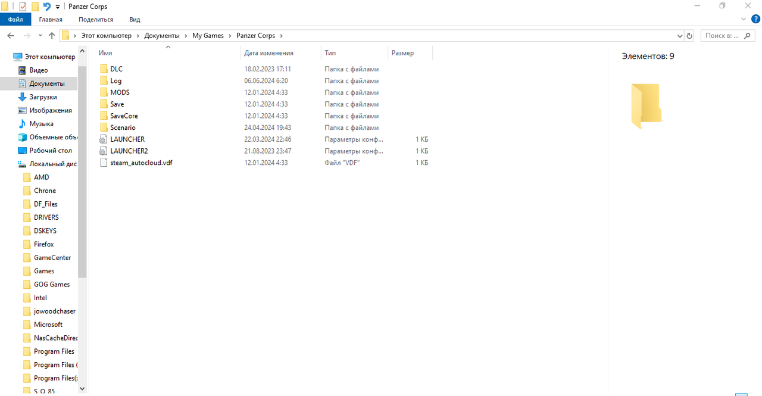Click 'Документы' in the address breadcrumb
The width and height of the screenshot is (762, 396).
[161, 36]
